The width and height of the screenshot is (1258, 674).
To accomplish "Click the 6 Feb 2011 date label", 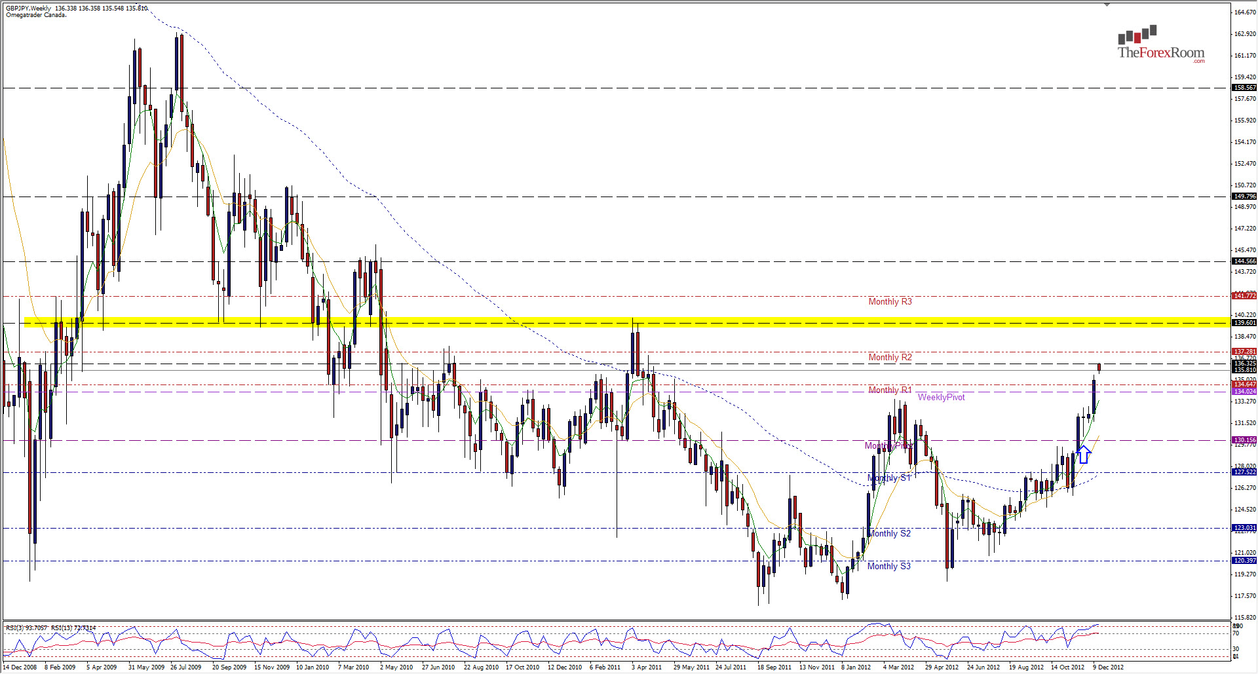I will point(605,667).
